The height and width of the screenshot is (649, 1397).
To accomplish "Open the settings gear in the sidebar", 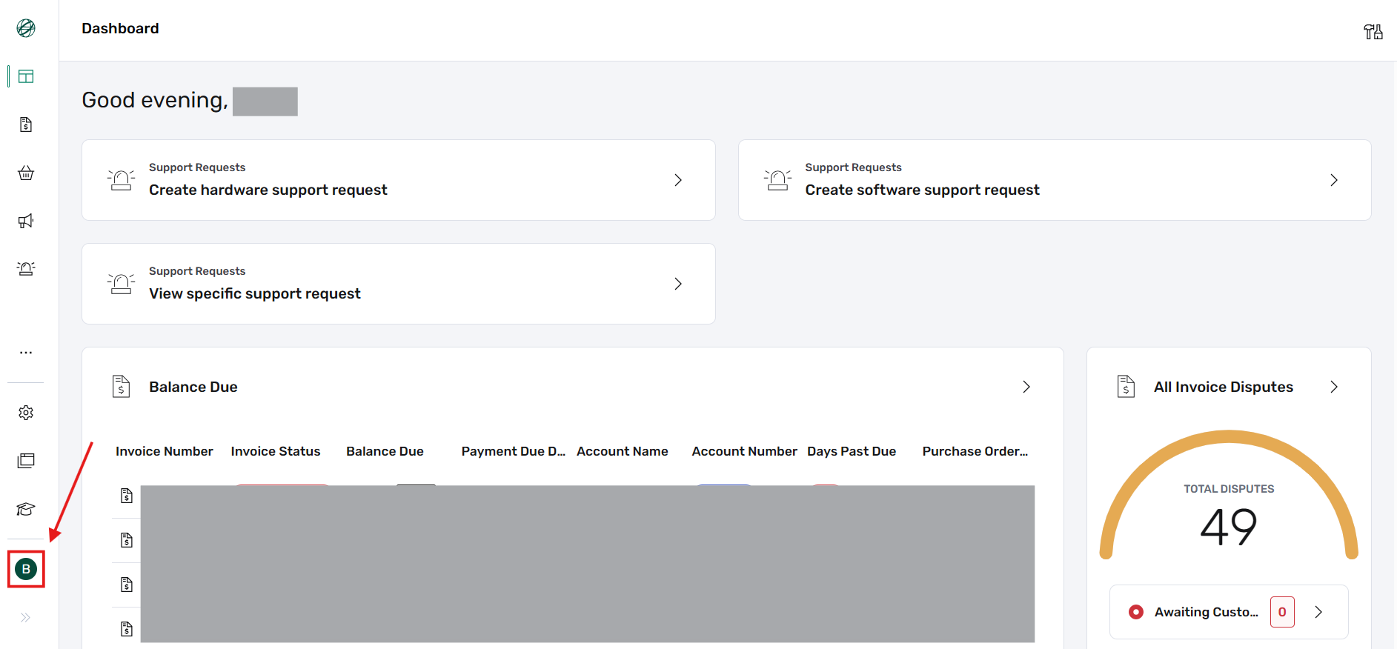I will pos(26,413).
